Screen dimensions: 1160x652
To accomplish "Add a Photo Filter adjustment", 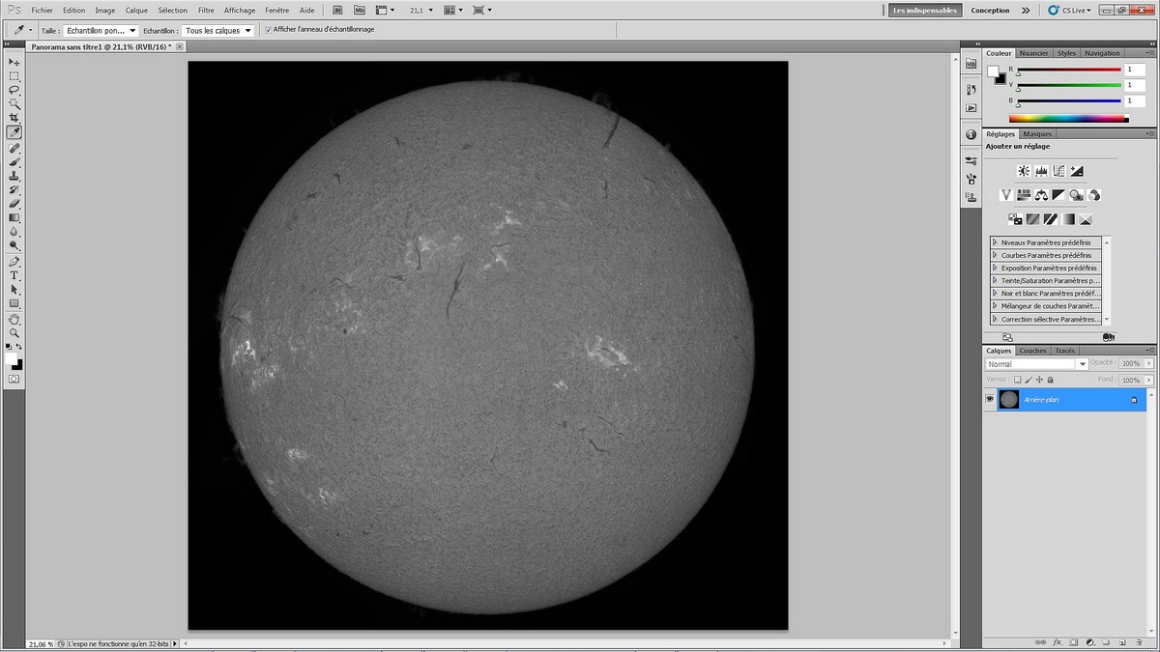I will click(x=1076, y=195).
